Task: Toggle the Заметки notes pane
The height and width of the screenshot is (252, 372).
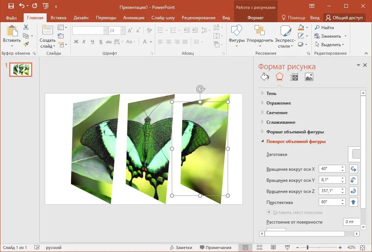Action: (x=181, y=248)
